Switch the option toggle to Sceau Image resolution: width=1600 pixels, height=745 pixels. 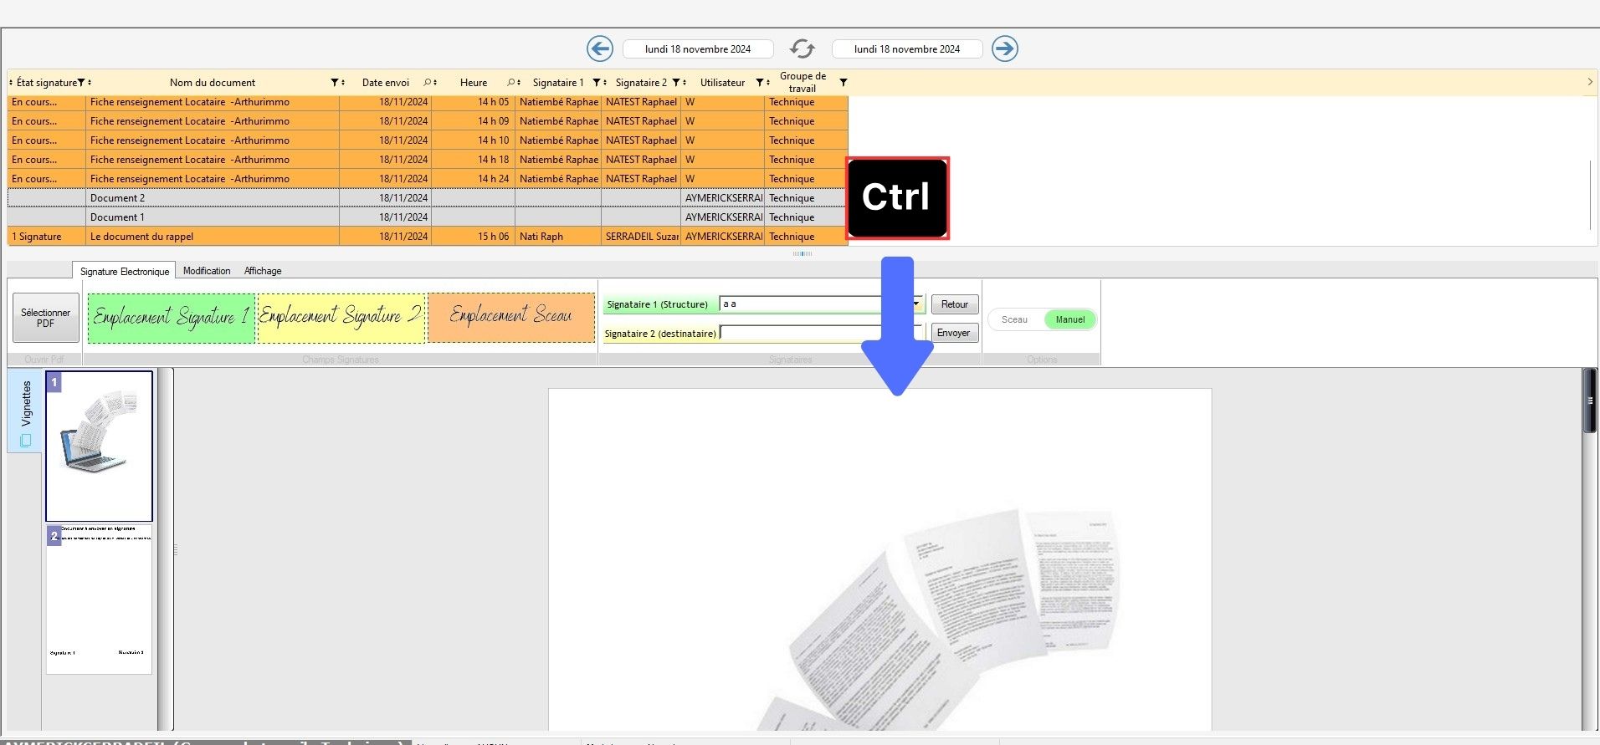coord(1014,319)
